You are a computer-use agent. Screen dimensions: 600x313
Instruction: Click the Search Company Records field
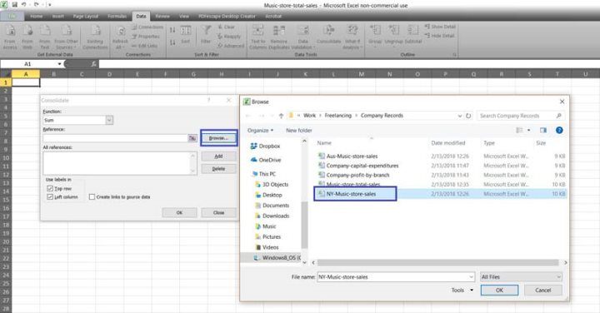click(520, 116)
